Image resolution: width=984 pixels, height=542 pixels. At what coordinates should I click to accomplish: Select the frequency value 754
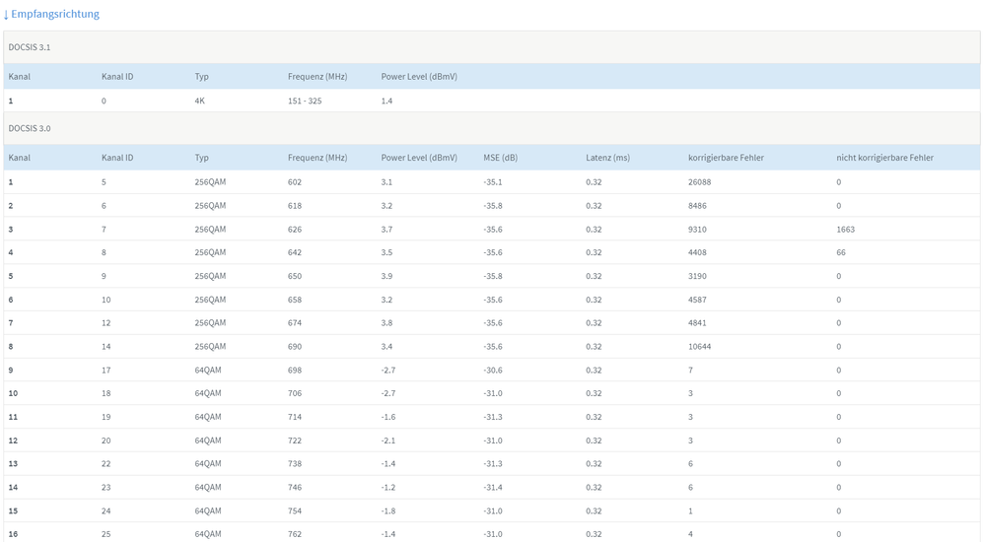click(295, 510)
